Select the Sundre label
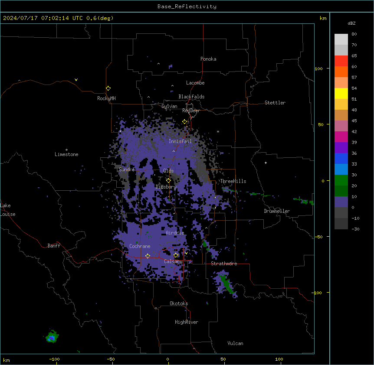This screenshot has width=374, height=365. [x=127, y=169]
